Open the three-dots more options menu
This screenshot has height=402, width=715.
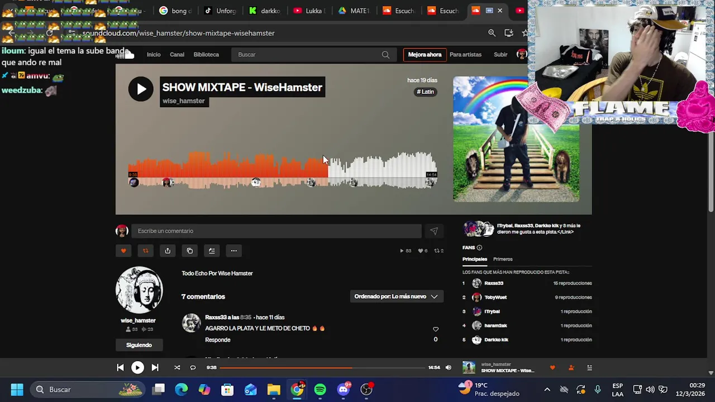tap(234, 251)
